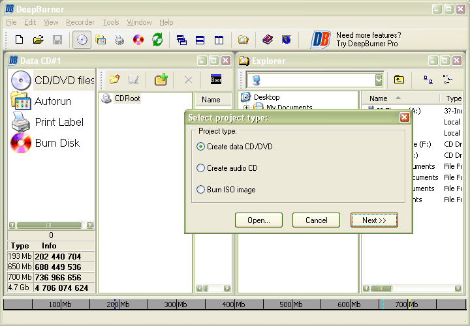Screen dimensions: 470x326
Task: Open the Tools menu
Action: coord(111,22)
